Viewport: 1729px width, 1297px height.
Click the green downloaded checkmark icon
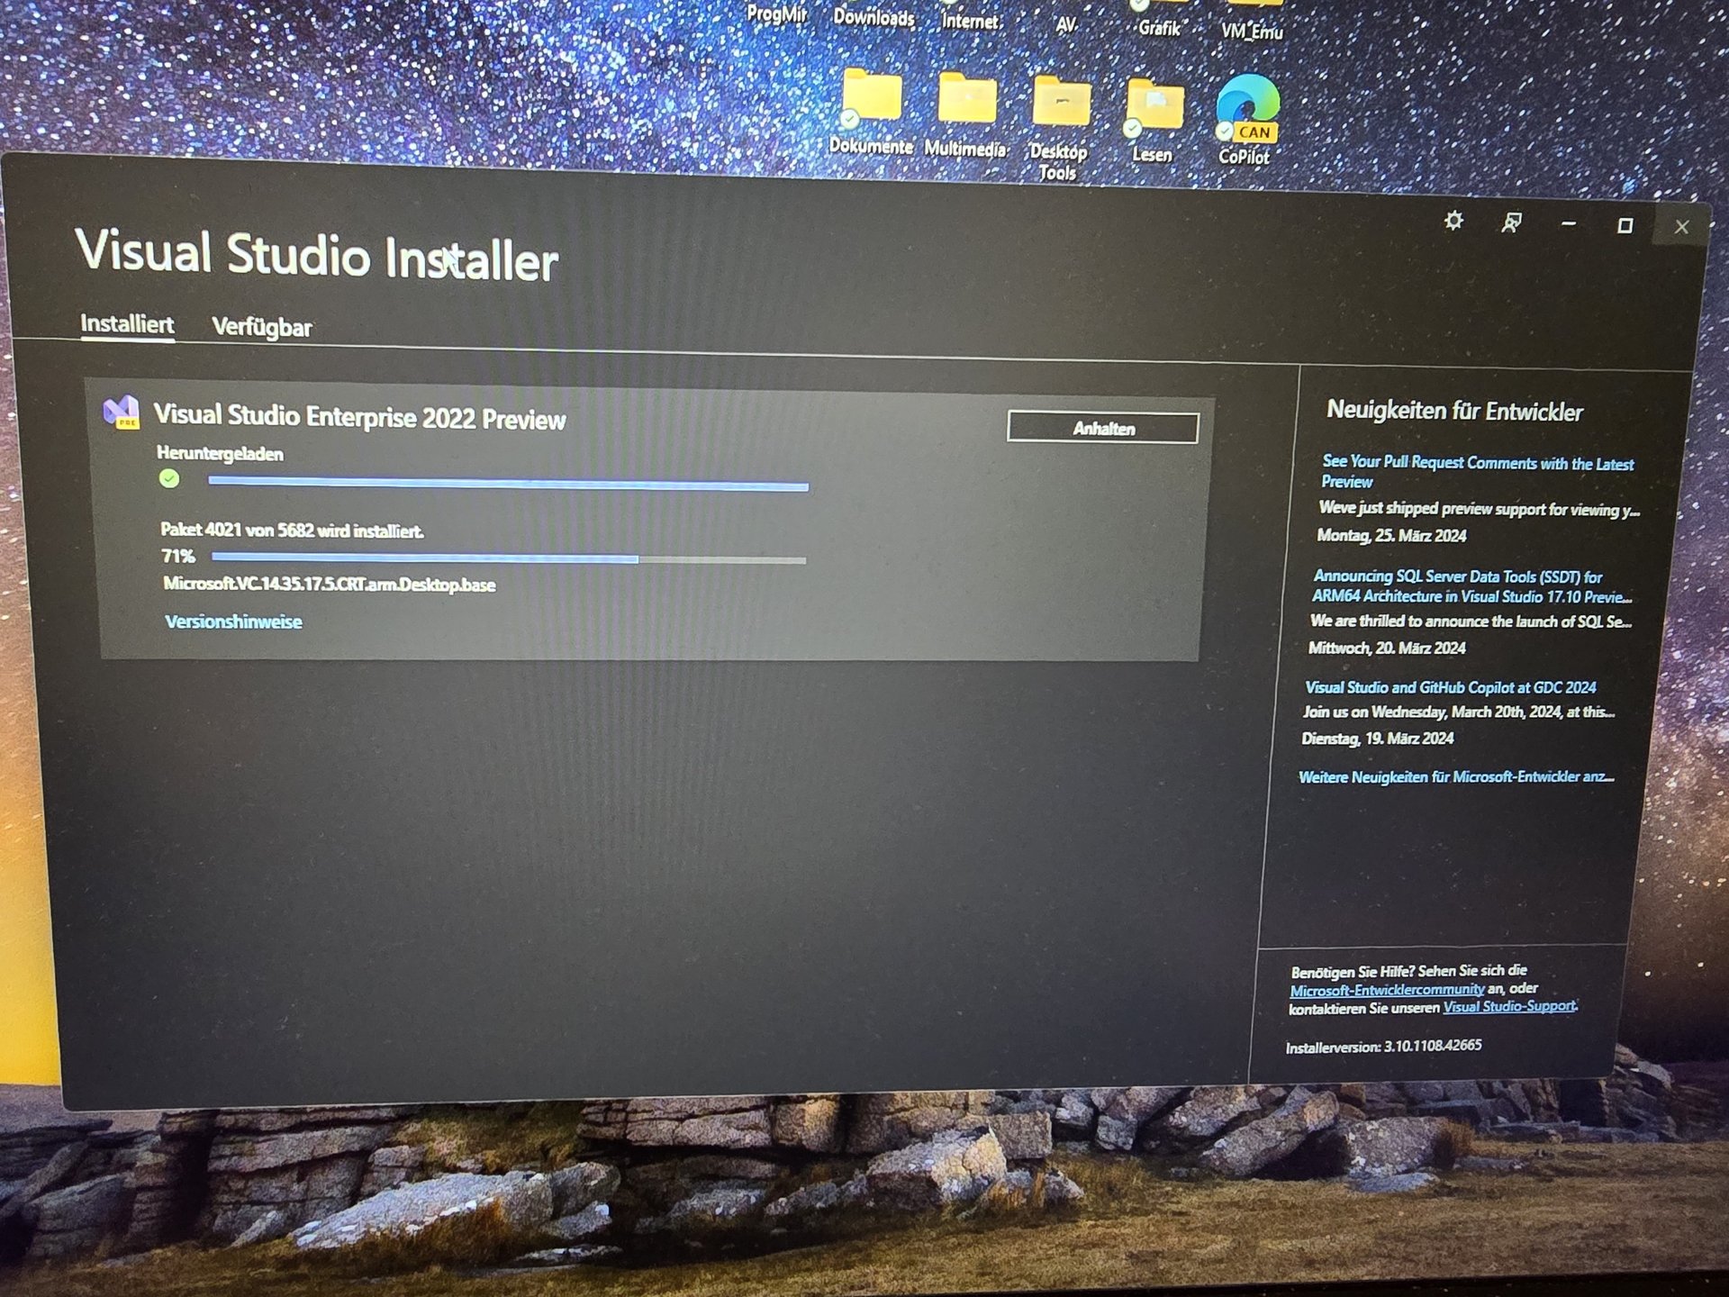(x=169, y=478)
